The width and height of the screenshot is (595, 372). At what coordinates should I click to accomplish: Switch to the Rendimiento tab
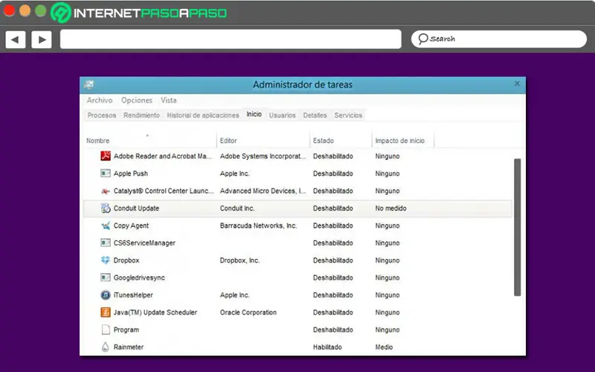click(x=141, y=115)
